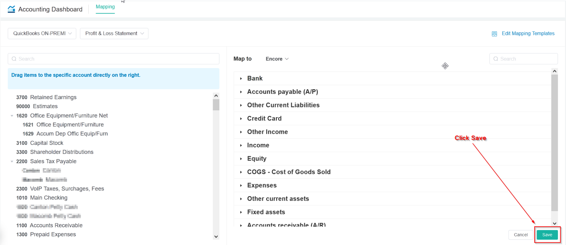
Task: Open the Profit & Loss Statement dropdown
Action: point(114,33)
